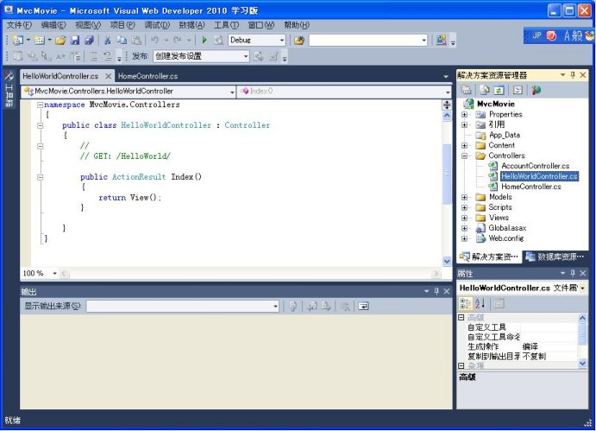This screenshot has height=431, width=596.
Task: Toggle auto-hide pin on Properties panel
Action: coord(573,273)
